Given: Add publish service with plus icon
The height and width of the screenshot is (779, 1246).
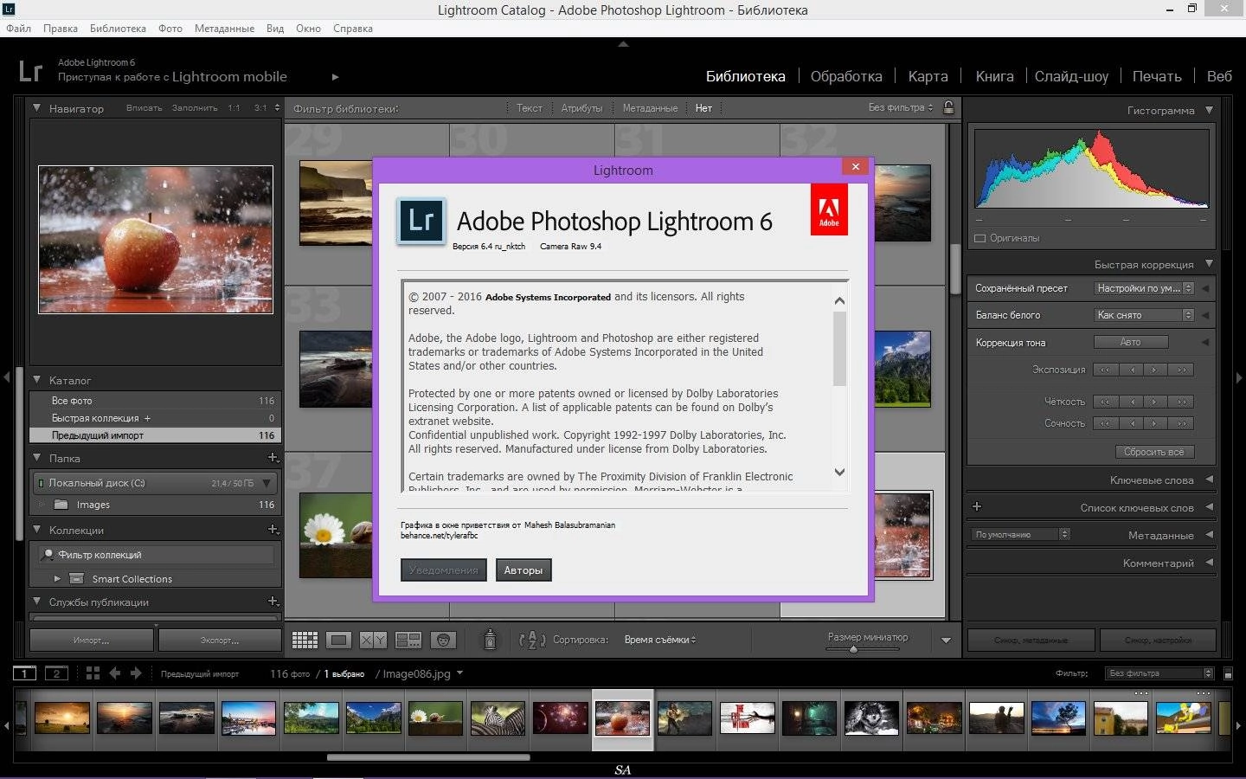Looking at the screenshot, I should tap(273, 601).
